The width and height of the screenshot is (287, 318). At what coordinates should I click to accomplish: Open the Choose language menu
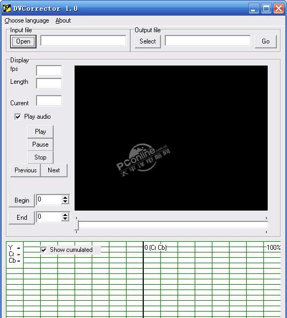(27, 20)
